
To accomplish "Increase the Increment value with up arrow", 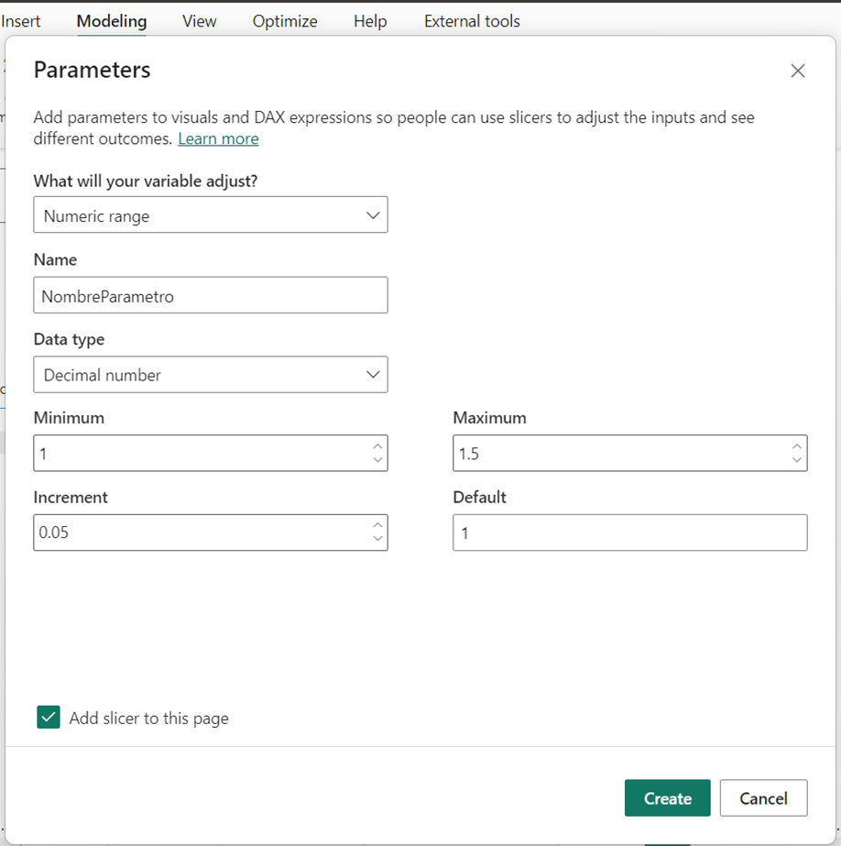I will 377,525.
